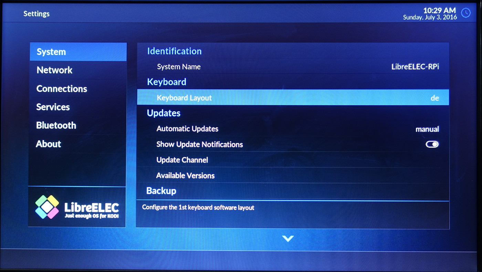The height and width of the screenshot is (272, 482).
Task: Click the date Sunday, July 3, 2016
Action: [x=430, y=17]
